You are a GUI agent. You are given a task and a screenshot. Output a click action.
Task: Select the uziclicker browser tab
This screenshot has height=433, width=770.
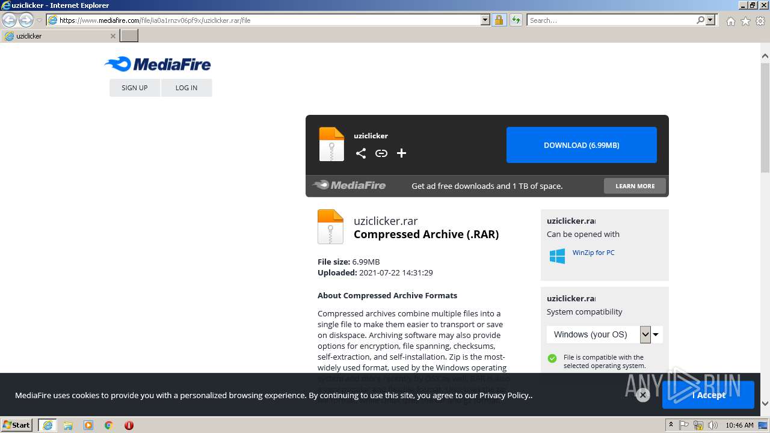[60, 36]
